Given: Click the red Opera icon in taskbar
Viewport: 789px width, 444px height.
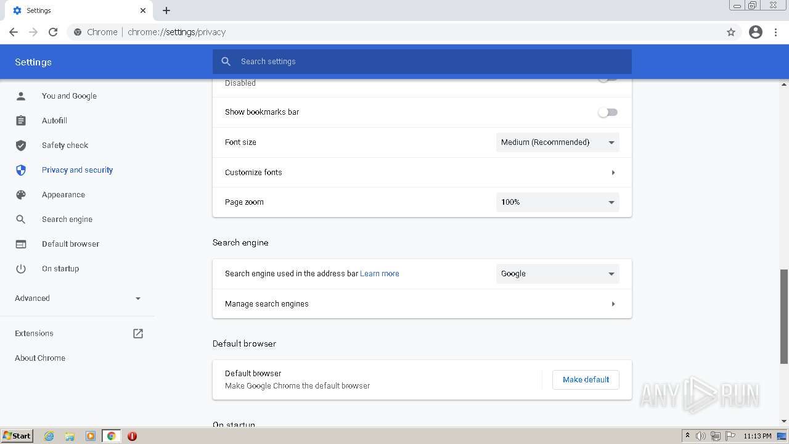Looking at the screenshot, I should click(x=132, y=436).
